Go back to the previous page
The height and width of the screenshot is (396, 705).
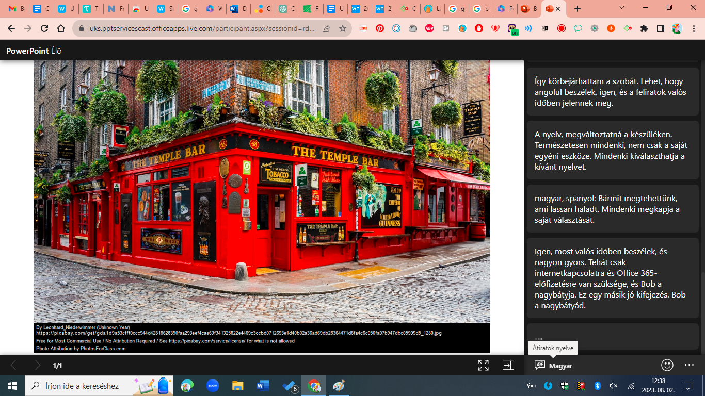11,29
